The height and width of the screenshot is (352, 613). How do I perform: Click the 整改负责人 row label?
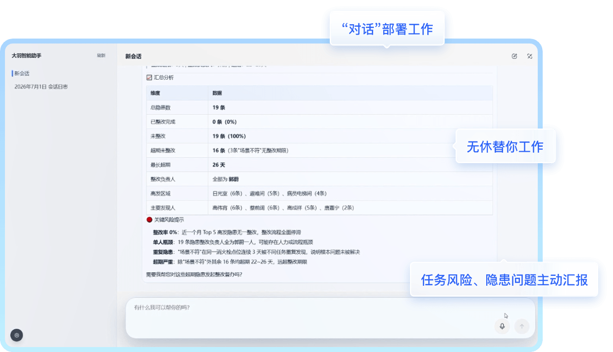coord(163,179)
